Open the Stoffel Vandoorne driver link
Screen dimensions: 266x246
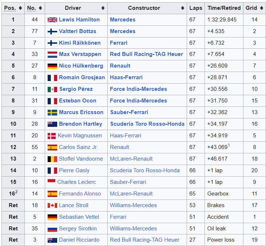[81, 159]
